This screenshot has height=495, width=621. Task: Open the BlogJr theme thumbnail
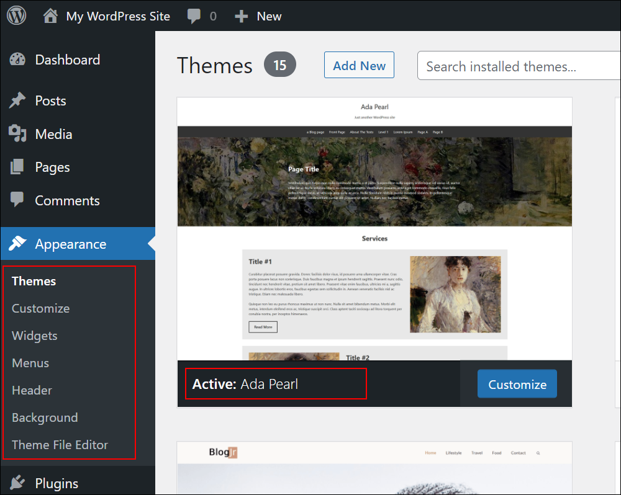tap(374, 468)
